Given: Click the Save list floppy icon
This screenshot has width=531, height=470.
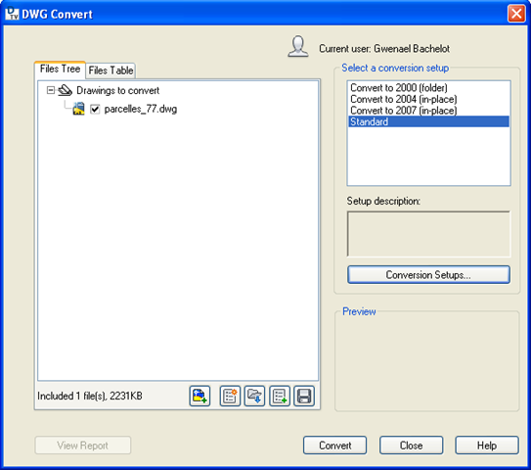Looking at the screenshot, I should click(x=304, y=396).
